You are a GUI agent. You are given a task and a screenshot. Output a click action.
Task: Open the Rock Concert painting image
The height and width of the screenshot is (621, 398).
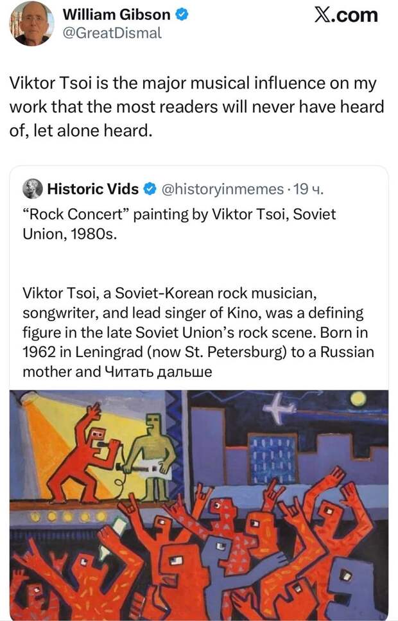coord(199,505)
